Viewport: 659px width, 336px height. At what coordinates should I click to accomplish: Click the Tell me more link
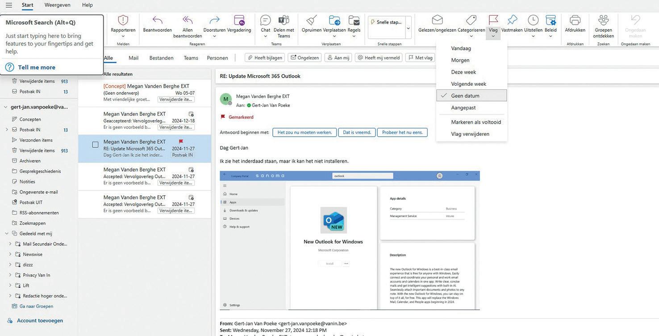coord(37,67)
